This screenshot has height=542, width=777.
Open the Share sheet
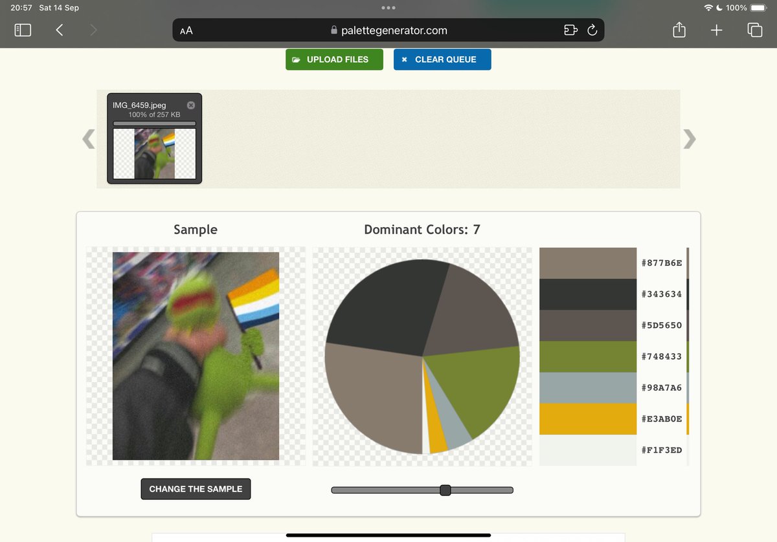point(679,30)
